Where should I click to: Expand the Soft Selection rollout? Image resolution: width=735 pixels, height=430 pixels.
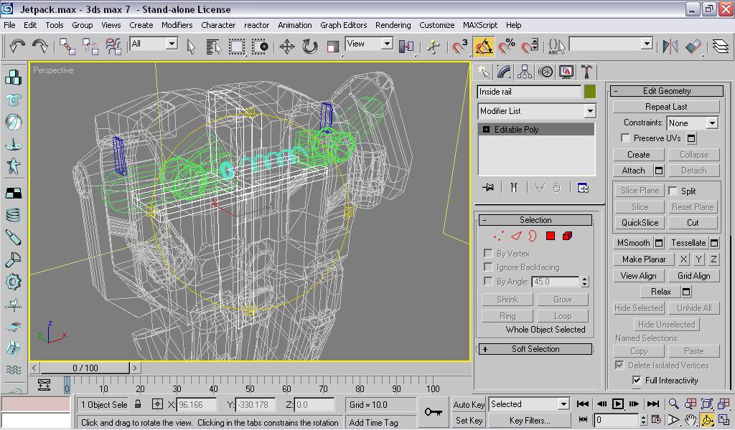535,349
